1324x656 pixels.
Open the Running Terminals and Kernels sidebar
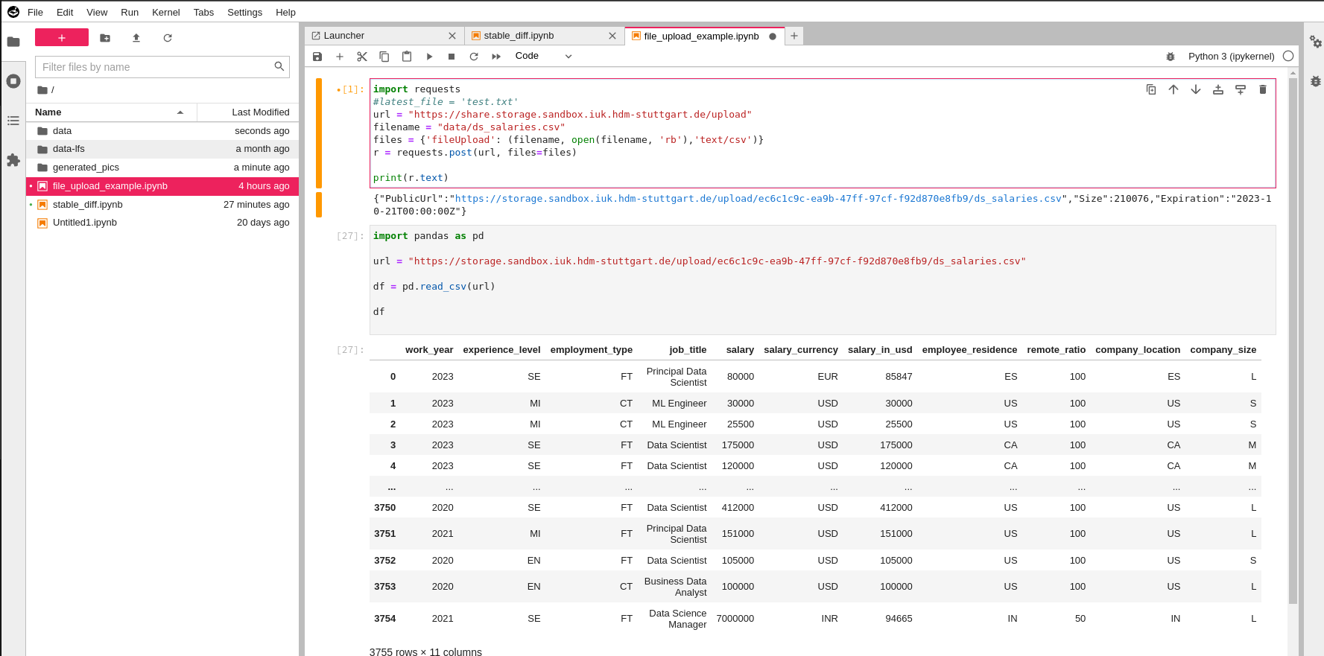pos(13,81)
